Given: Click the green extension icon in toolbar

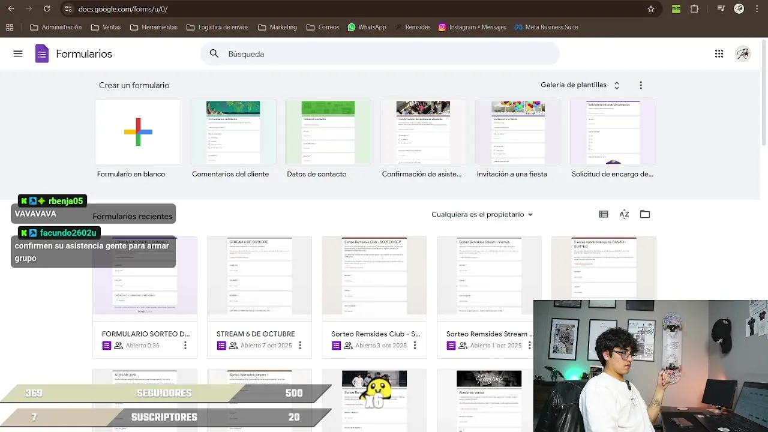Looking at the screenshot, I should pyautogui.click(x=676, y=9).
